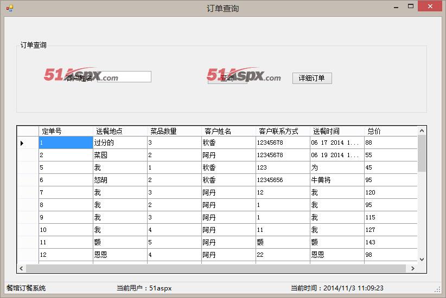This screenshot has width=446, height=298.
Task: Select the cell with address 怒胡
Action: coord(119,180)
